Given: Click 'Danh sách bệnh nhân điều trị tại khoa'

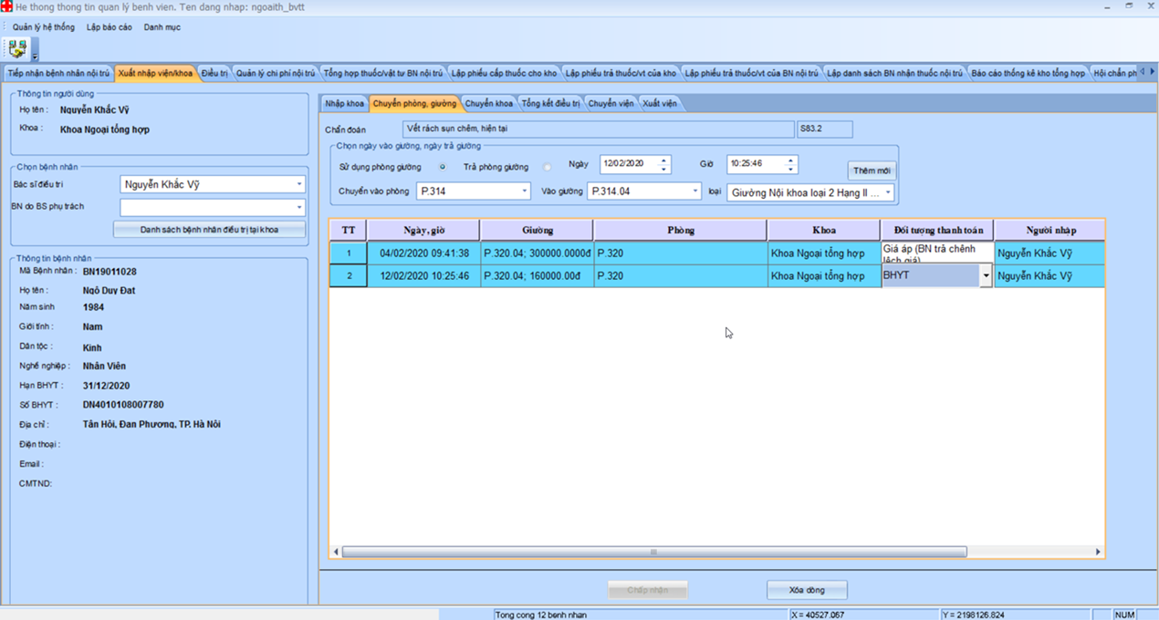Looking at the screenshot, I should click(209, 230).
